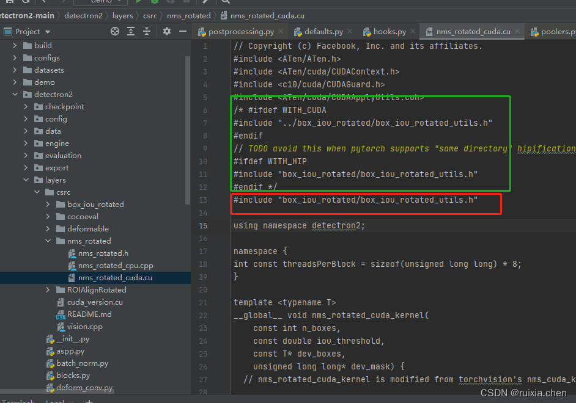
Task: Open Project panel gear settings
Action: [x=167, y=32]
